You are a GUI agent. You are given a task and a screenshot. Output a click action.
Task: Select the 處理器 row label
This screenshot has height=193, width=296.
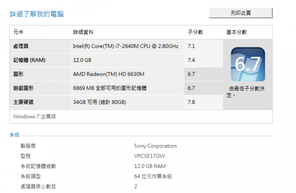(21, 46)
